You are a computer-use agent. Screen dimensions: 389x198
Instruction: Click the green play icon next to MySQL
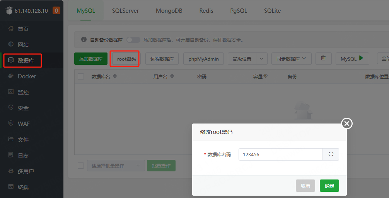361,58
